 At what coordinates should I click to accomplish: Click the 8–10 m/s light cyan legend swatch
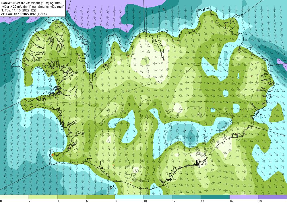(129, 197)
